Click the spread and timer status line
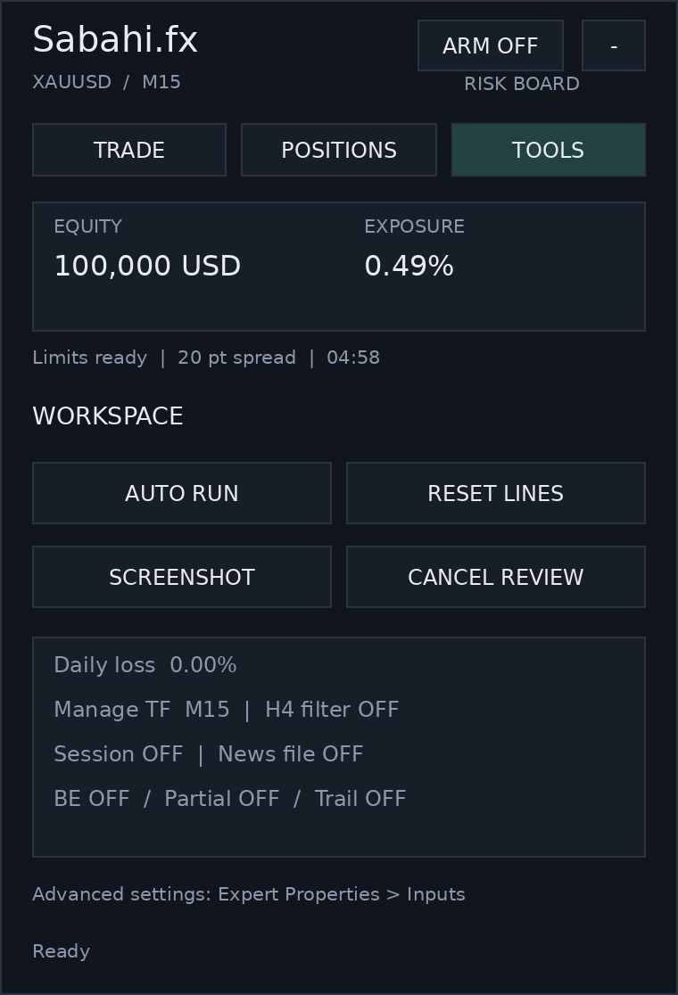The image size is (678, 995). (x=206, y=358)
